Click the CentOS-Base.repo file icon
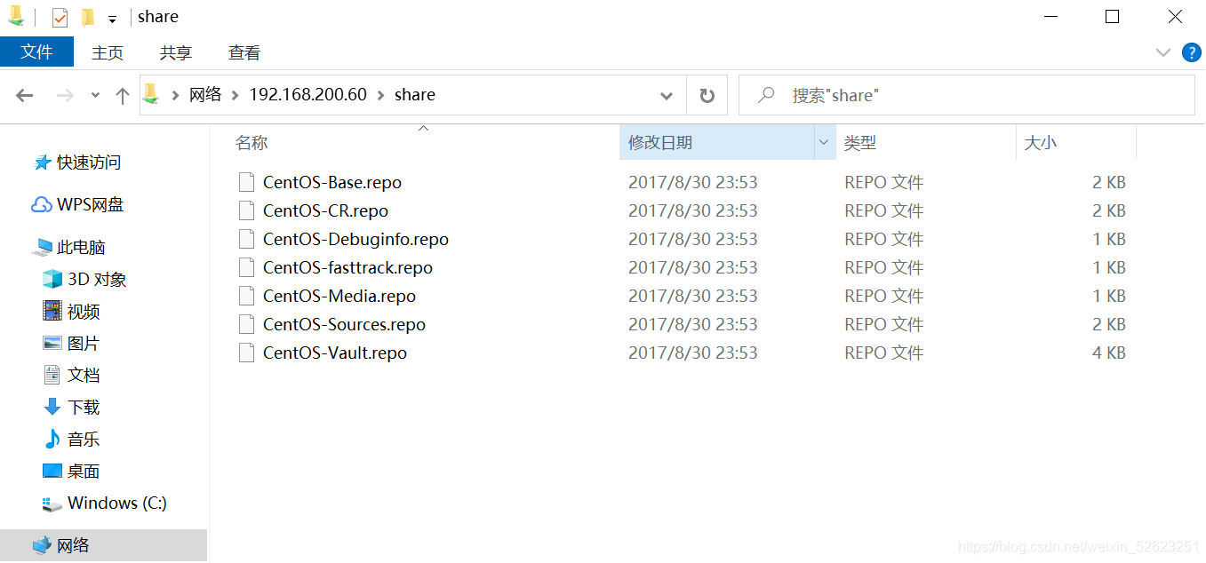 pyautogui.click(x=246, y=182)
